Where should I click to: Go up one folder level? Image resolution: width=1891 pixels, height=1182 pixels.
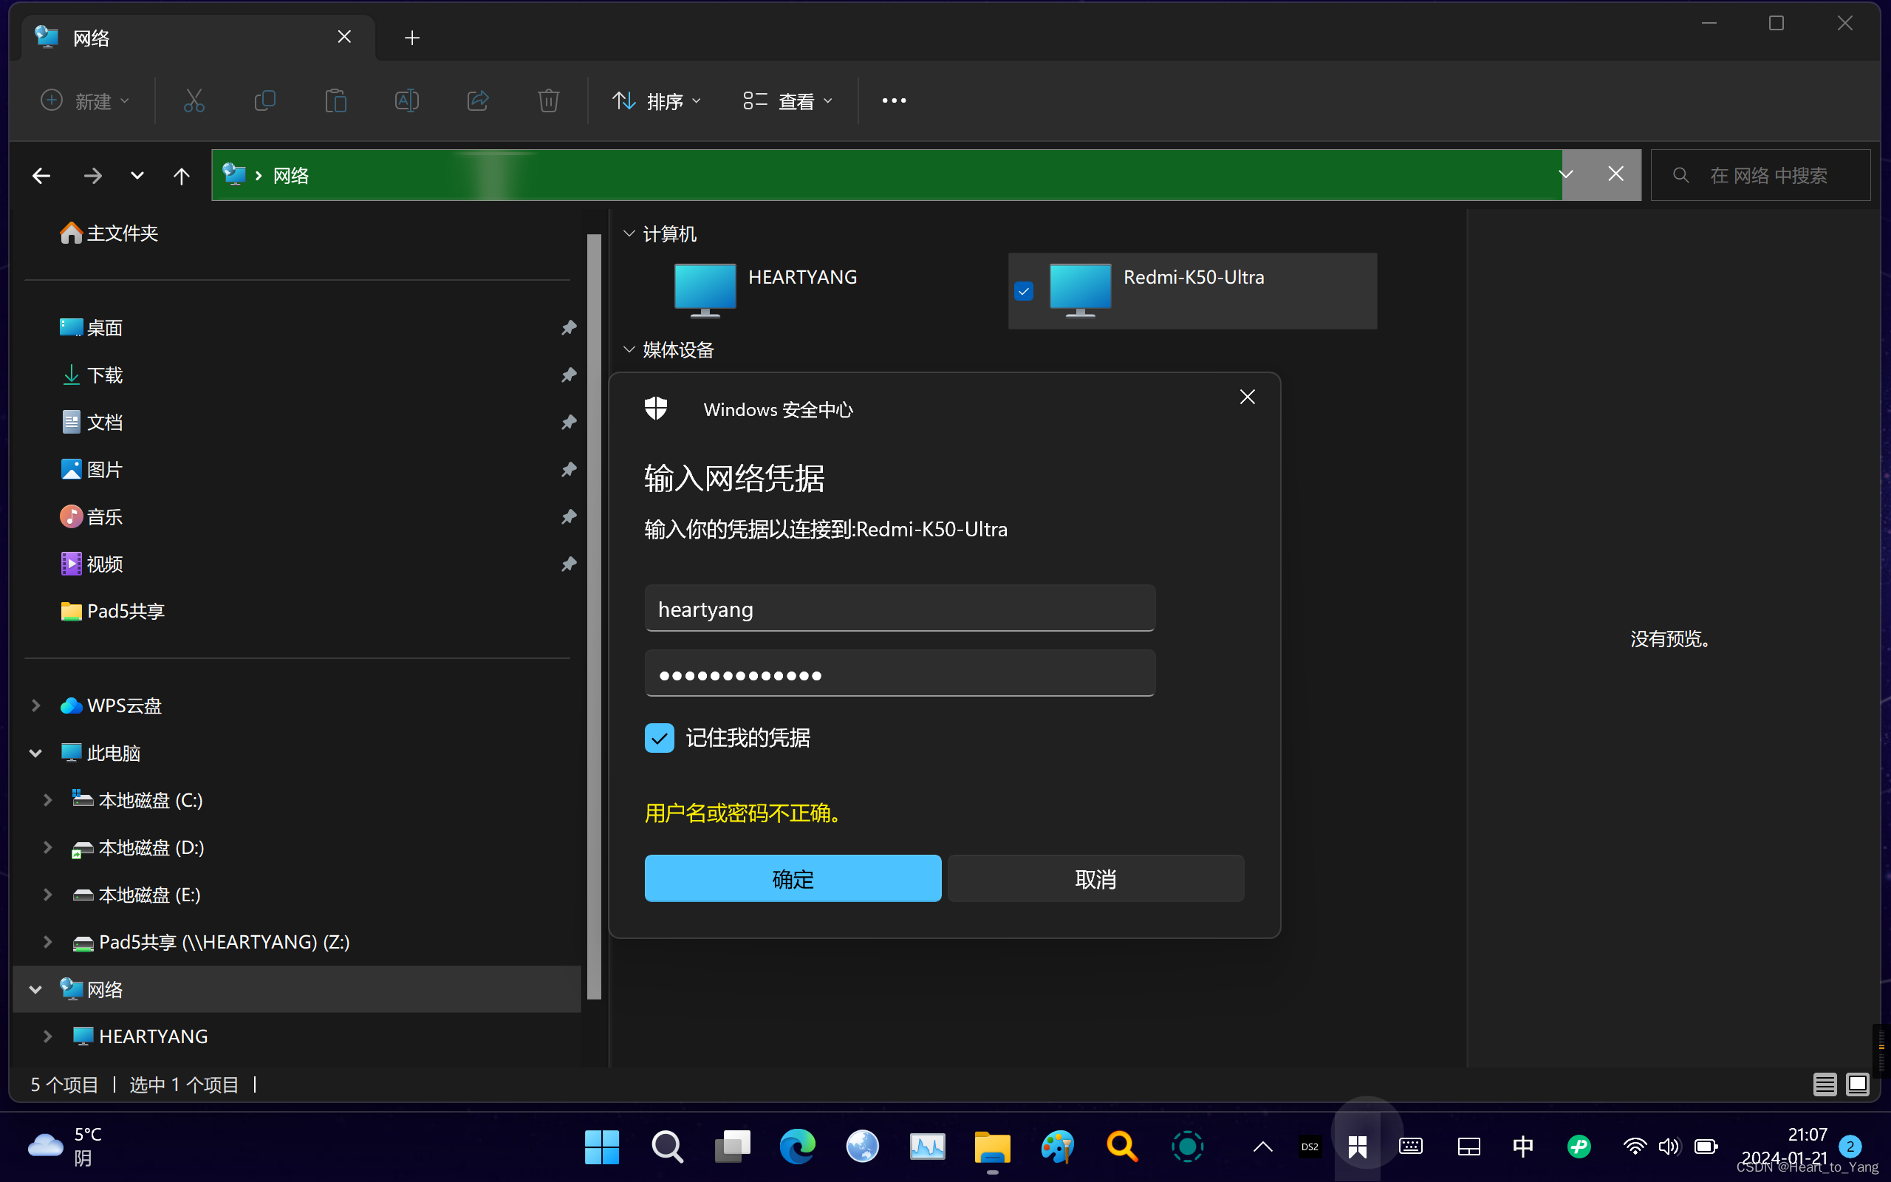tap(181, 175)
